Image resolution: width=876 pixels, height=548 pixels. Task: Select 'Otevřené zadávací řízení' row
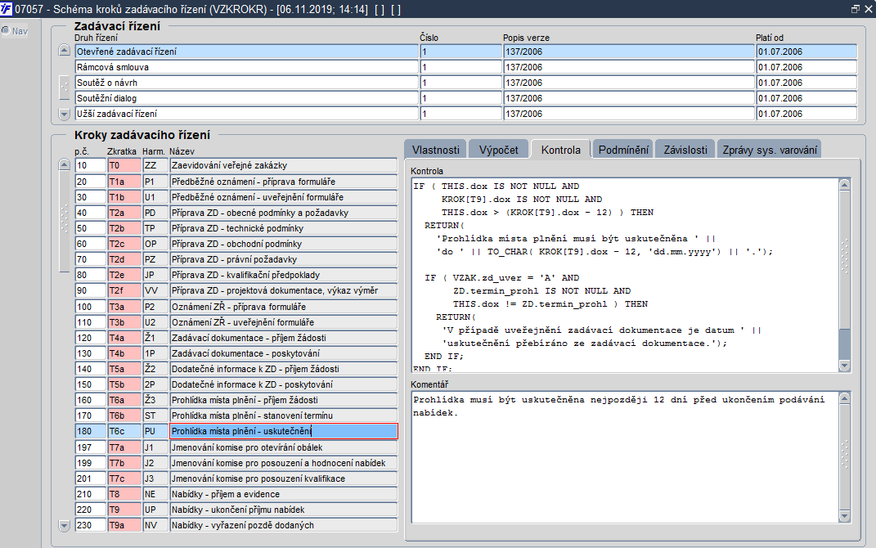247,52
